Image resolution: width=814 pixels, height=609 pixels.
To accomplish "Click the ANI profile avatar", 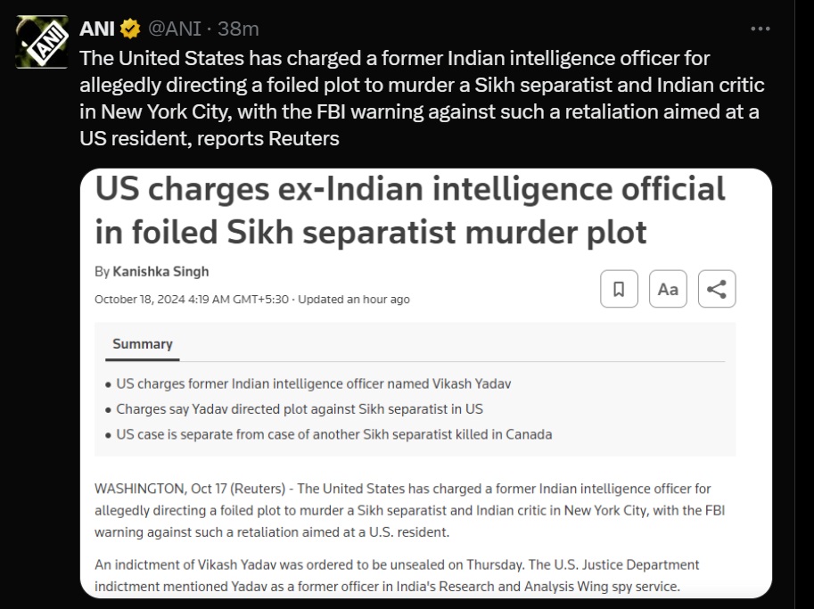I will (x=42, y=40).
